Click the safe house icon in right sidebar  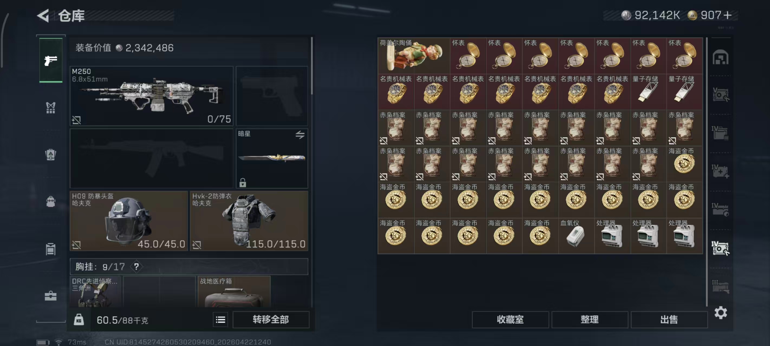click(720, 57)
